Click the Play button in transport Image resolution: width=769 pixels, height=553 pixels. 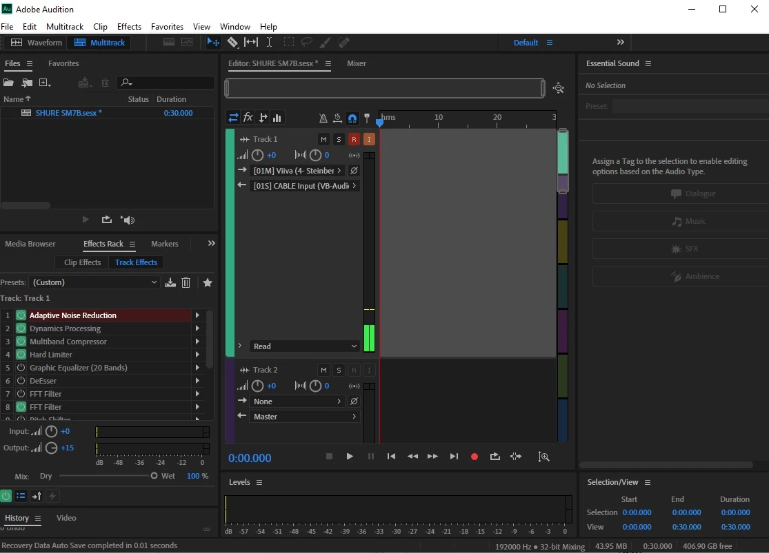click(350, 457)
